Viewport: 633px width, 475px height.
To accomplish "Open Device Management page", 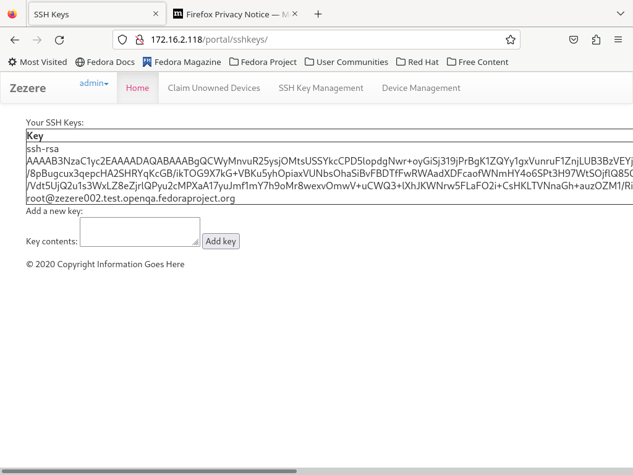I will coord(421,88).
